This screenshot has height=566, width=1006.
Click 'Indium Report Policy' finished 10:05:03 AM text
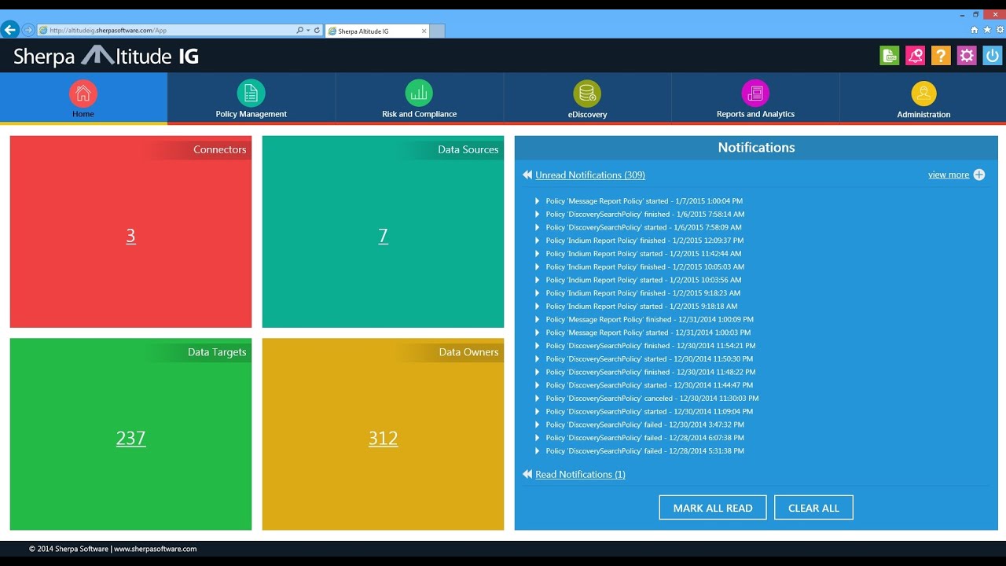645,266
